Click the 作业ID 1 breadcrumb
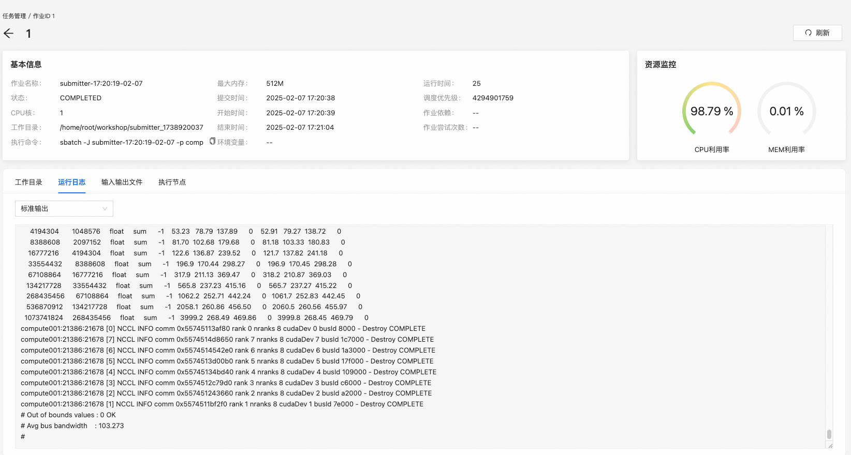Screen dimensions: 851x455 tap(44, 16)
